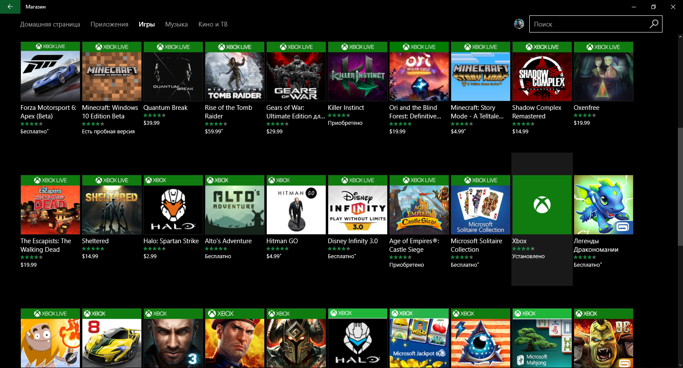Click the Alto's Adventure title link
This screenshot has width=683, height=368.
click(228, 241)
